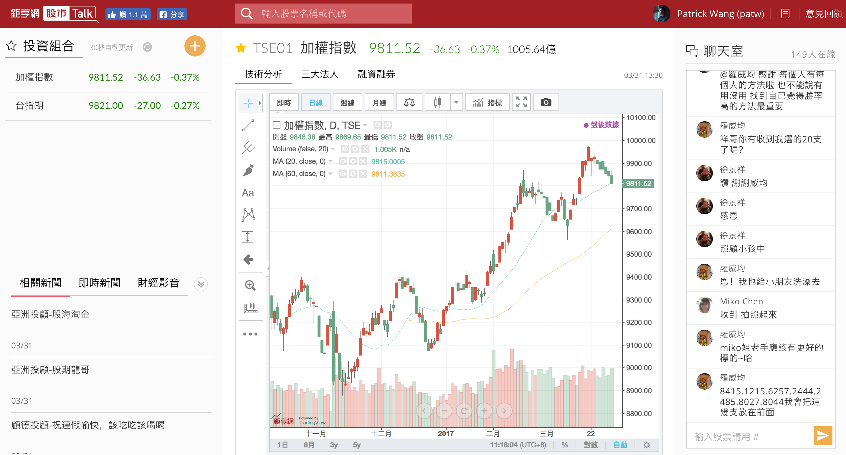Choose the brush drawing tool
This screenshot has height=455, width=846.
pos(248,170)
